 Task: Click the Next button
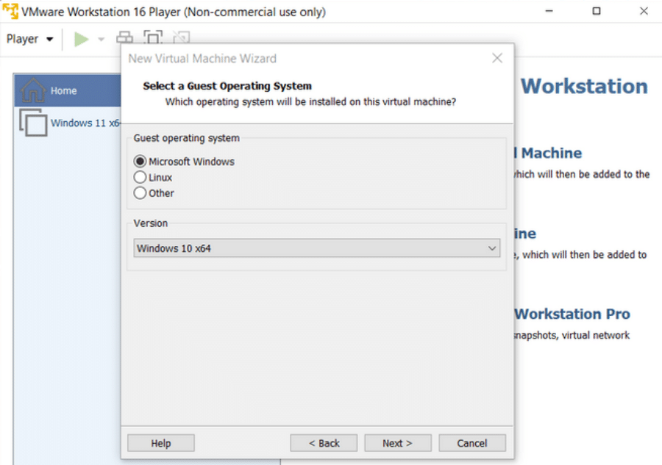coord(397,443)
